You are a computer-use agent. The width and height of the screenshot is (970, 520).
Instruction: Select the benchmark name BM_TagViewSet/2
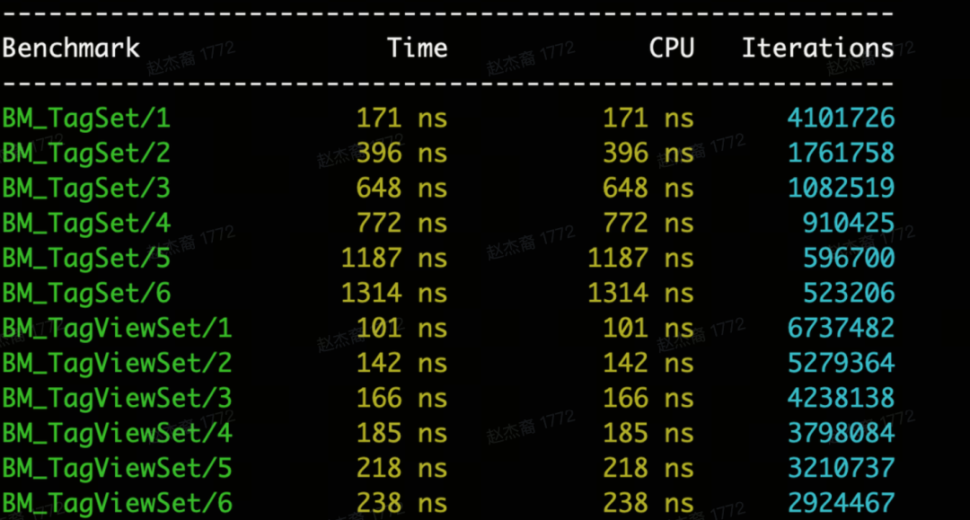117,363
